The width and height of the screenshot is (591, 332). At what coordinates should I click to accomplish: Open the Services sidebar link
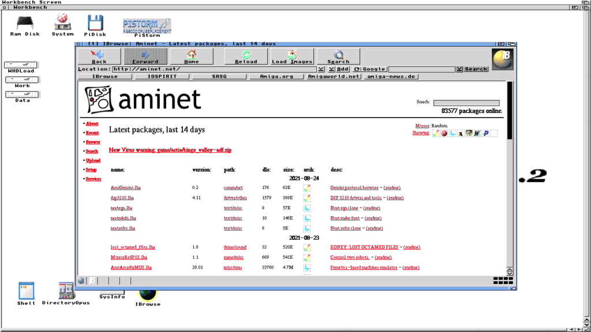[x=93, y=179]
